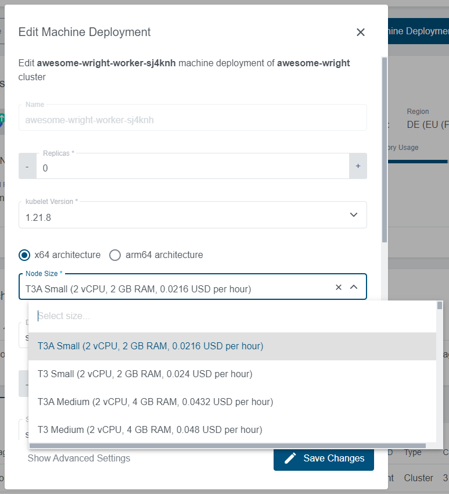
Task: Collapse the Node Size dropdown arrow
Action: click(354, 287)
